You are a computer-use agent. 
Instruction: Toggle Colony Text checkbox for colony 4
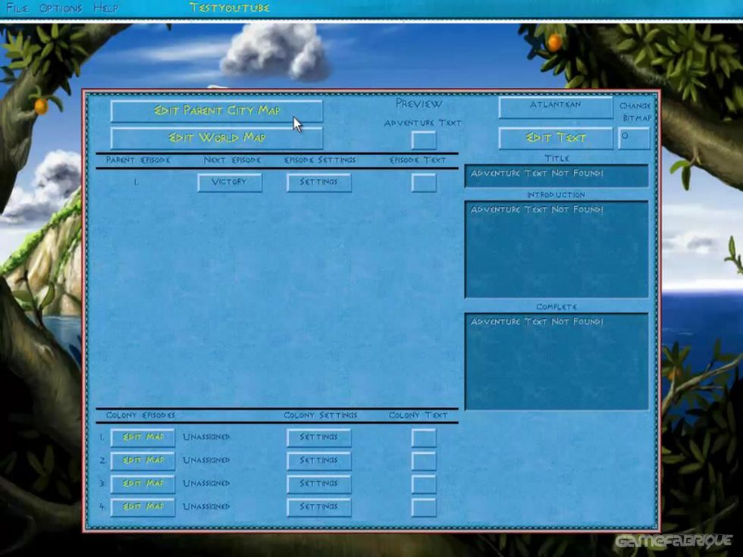pyautogui.click(x=424, y=507)
